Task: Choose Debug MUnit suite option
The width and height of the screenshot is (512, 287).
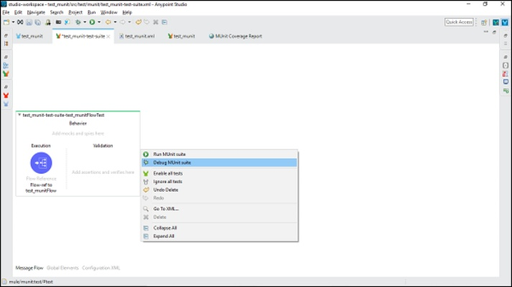Action: click(x=172, y=162)
